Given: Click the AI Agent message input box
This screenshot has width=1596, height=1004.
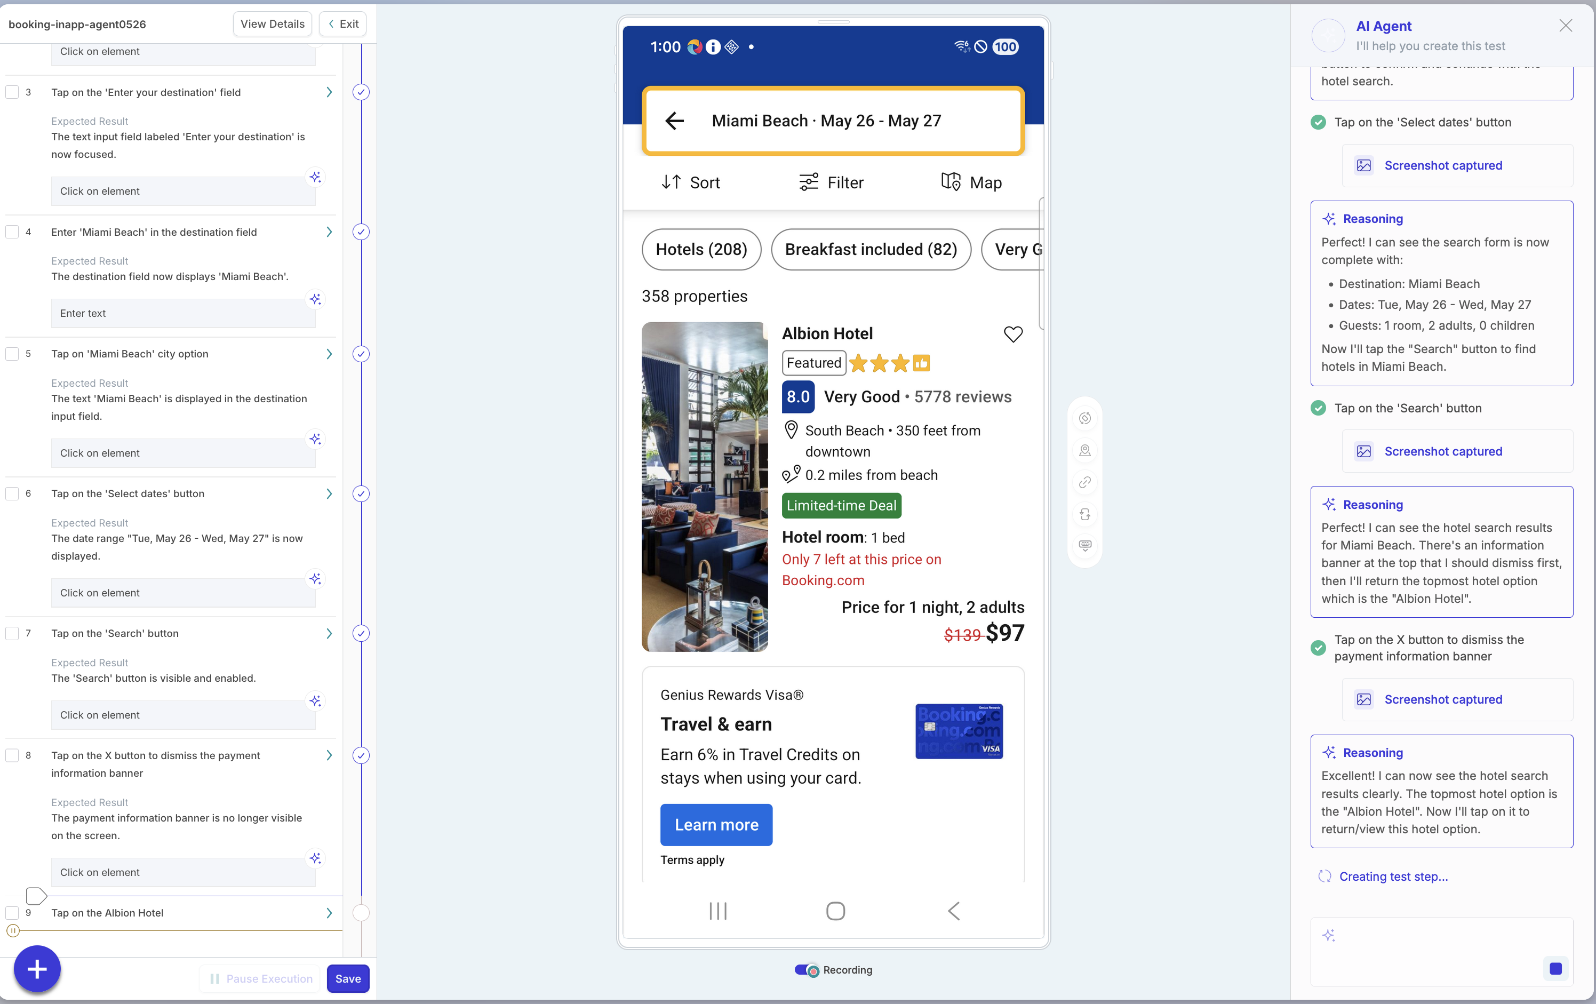Looking at the screenshot, I should 1441,952.
